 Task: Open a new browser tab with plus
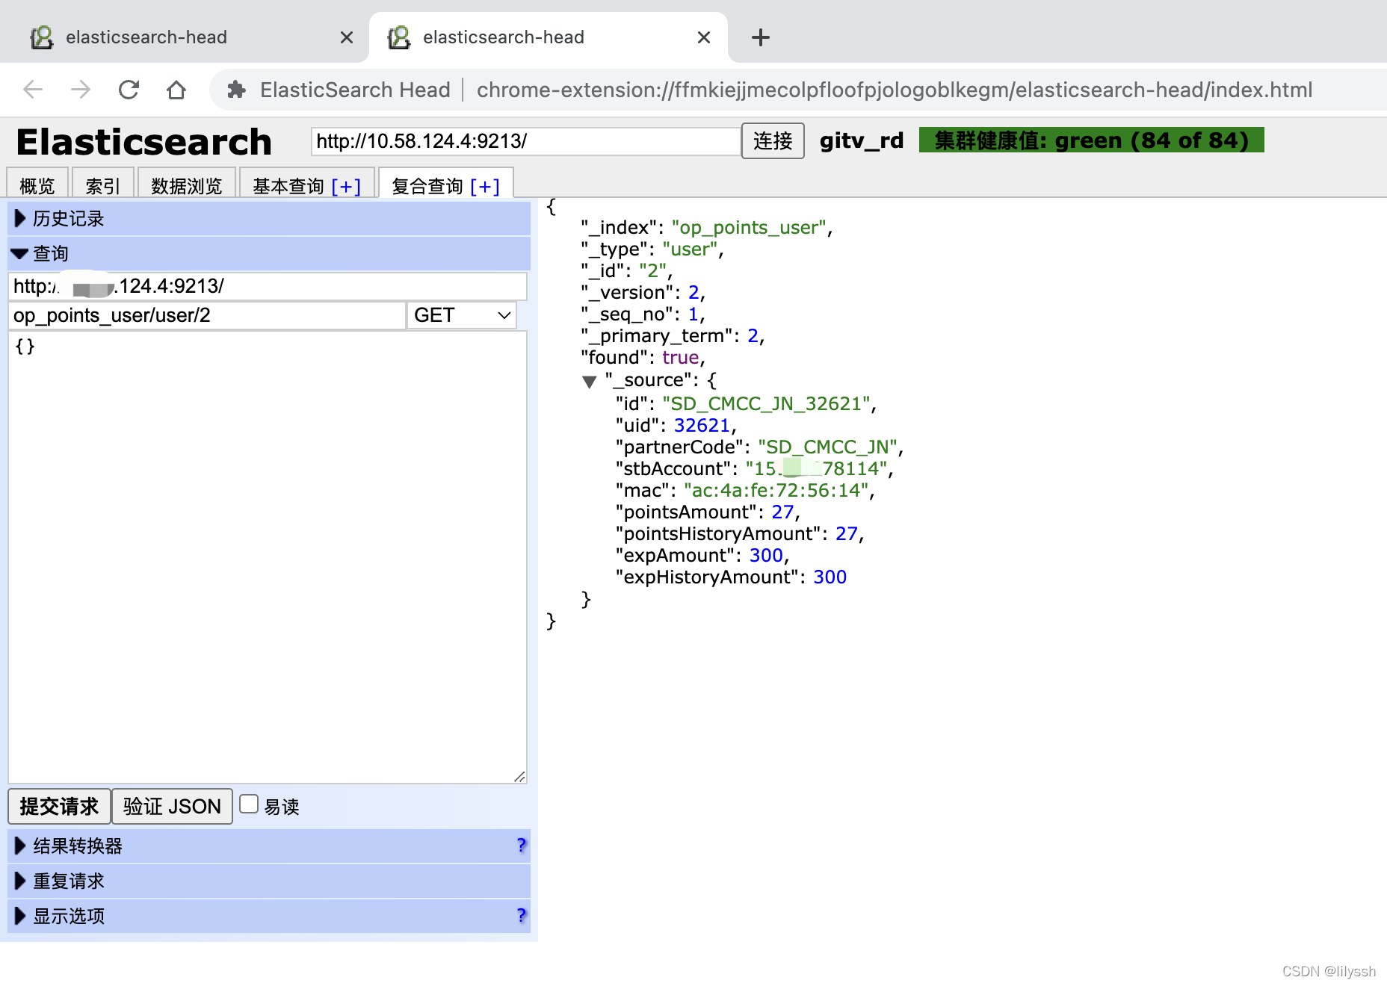click(760, 37)
